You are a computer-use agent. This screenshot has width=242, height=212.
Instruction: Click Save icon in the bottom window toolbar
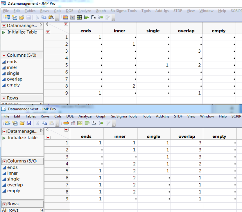[x=29, y=123]
